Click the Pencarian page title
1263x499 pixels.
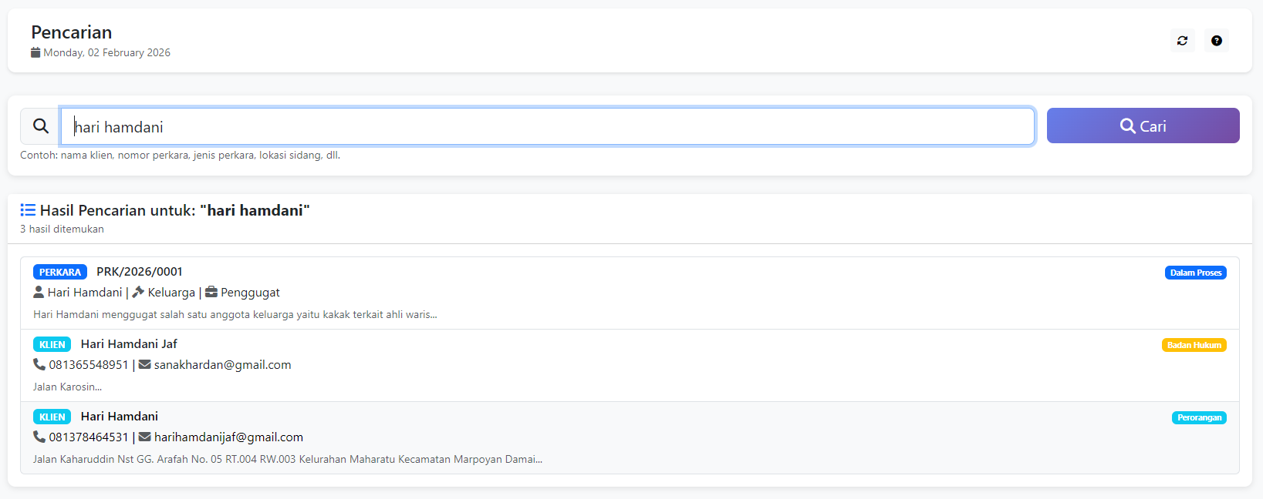click(72, 32)
